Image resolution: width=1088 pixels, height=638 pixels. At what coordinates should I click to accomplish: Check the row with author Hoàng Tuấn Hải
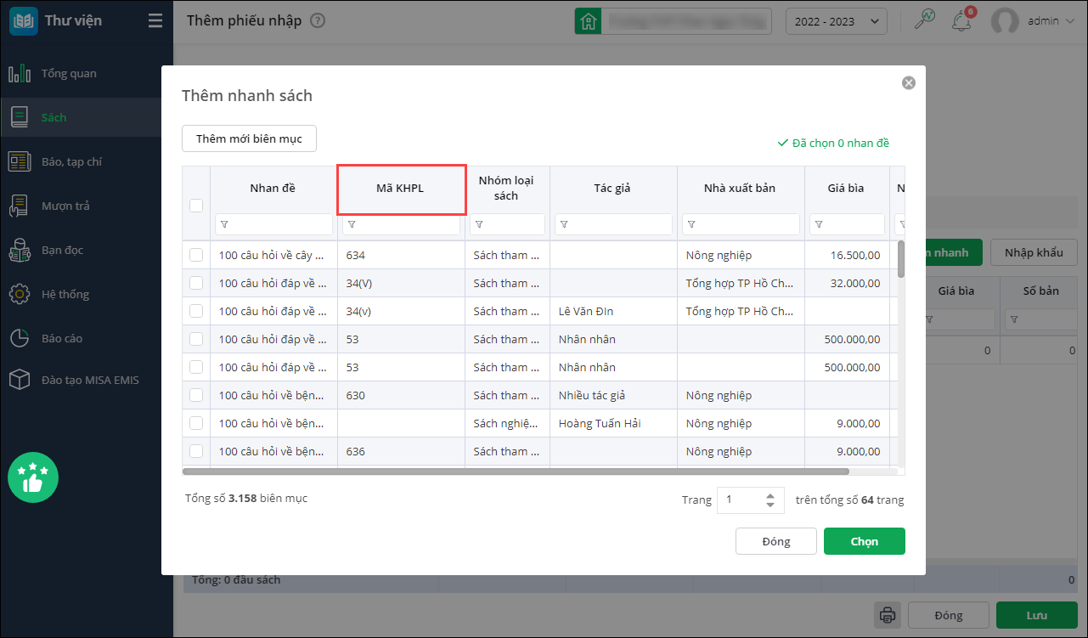[x=196, y=423]
